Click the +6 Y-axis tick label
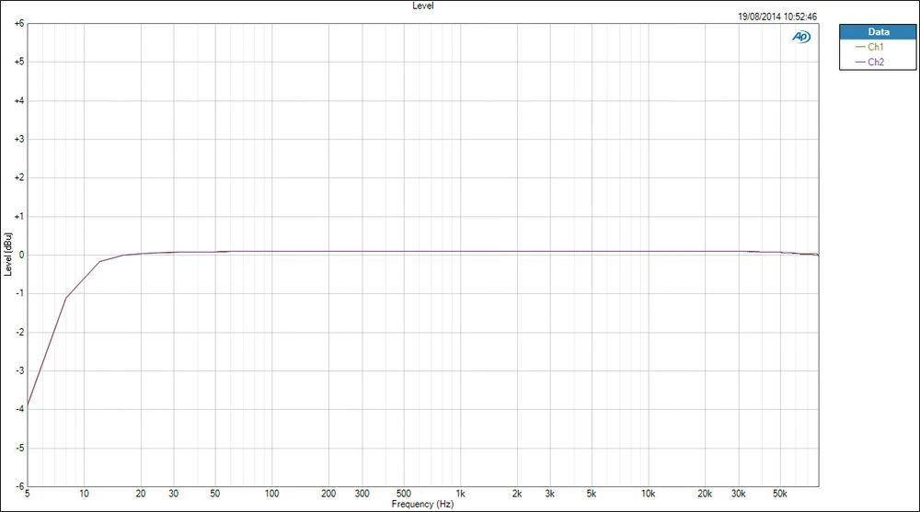The image size is (920, 512). 19,24
